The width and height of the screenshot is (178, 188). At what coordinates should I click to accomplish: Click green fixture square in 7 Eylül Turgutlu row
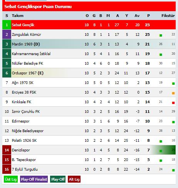pos(173,170)
